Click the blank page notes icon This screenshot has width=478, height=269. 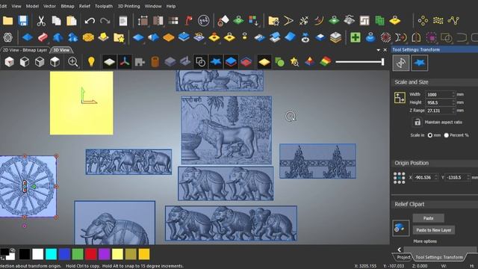123,21
